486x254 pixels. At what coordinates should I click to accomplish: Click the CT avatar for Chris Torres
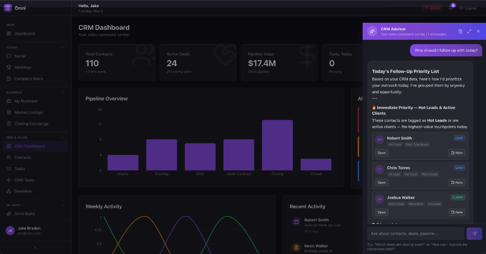[x=380, y=170]
